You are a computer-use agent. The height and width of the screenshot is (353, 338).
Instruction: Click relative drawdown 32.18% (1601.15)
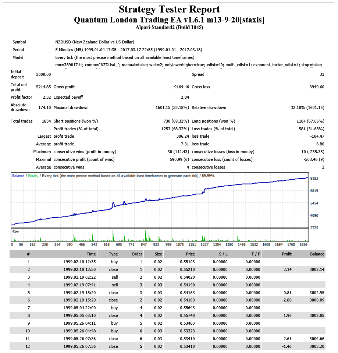(307, 107)
